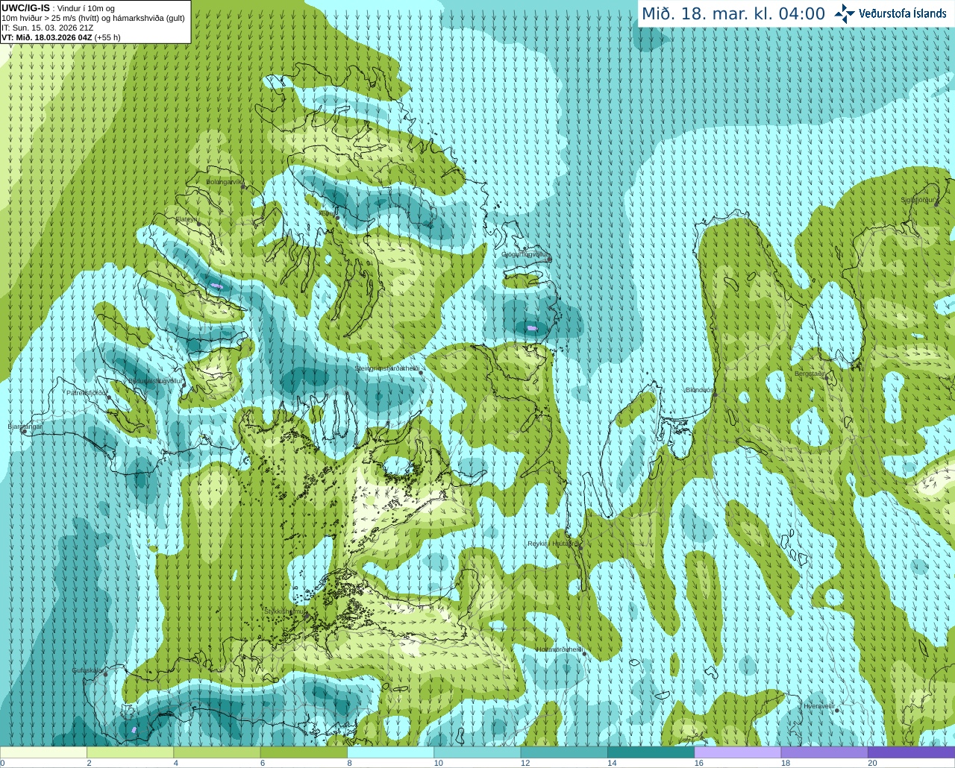The width and height of the screenshot is (955, 768).
Task: Click the 12–14 m/s darker teal legend swatch
Action: (564, 752)
